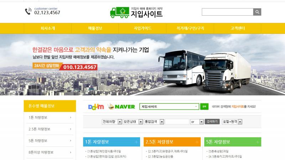Screen dimensions: 285x160
Task: Click the customer center phone icon
Action: [x=28, y=11]
